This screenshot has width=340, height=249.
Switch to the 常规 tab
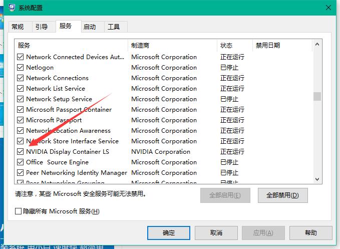click(18, 27)
